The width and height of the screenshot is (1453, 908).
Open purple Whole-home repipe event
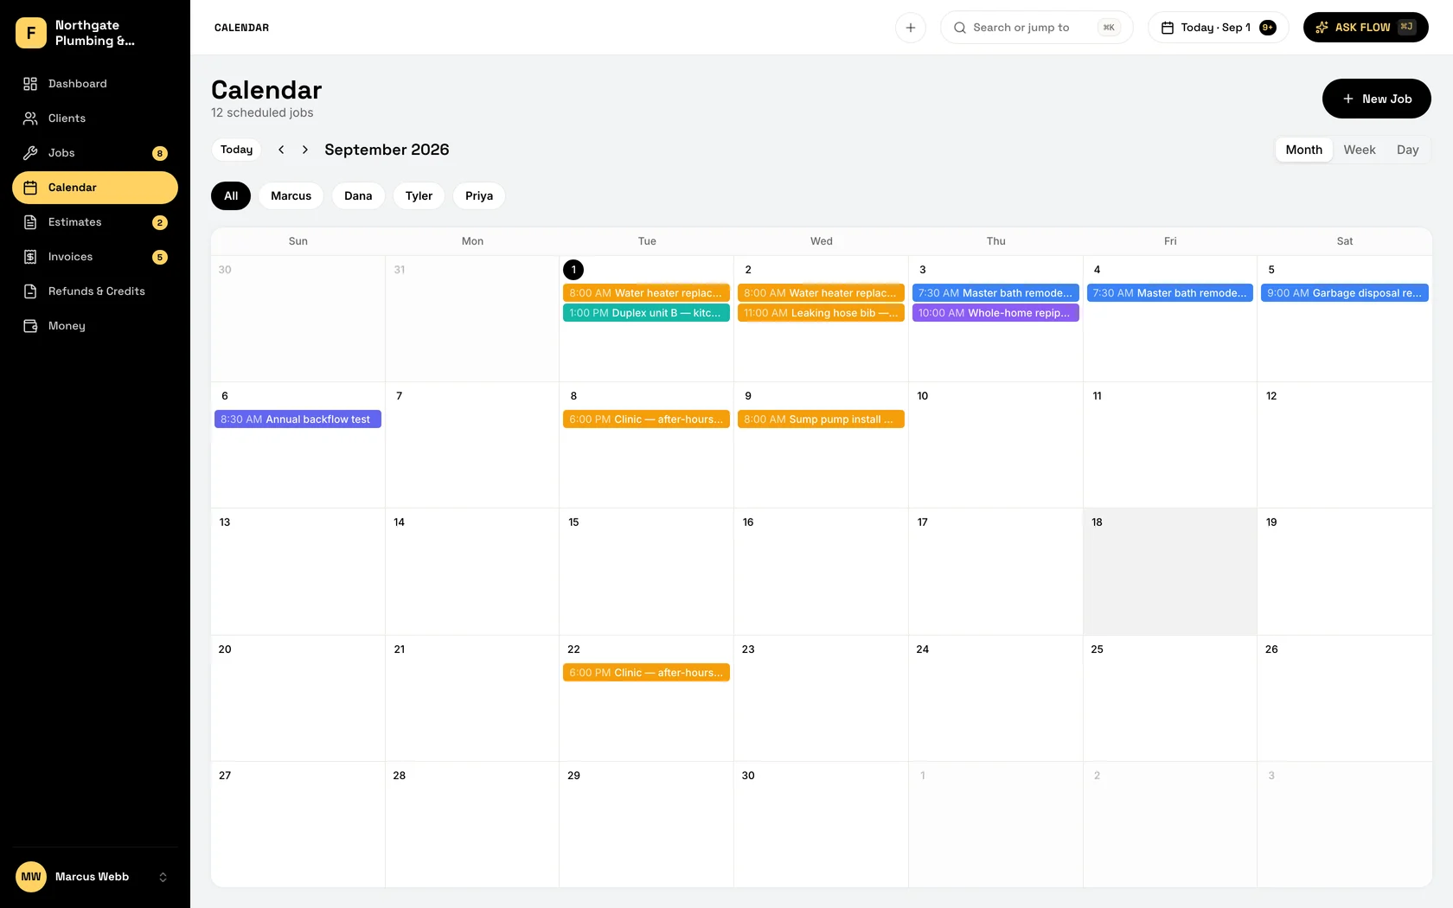tap(995, 313)
